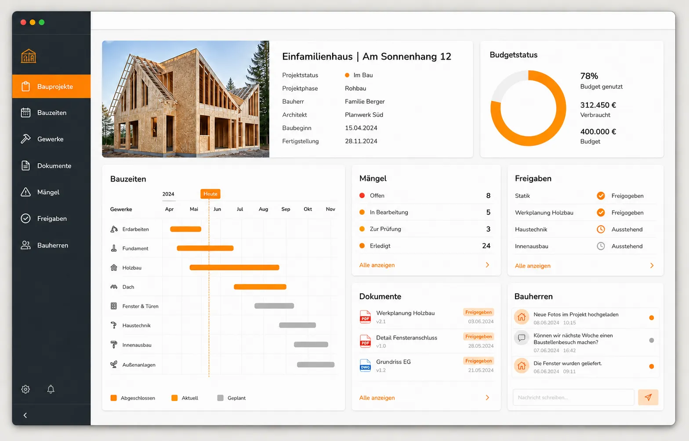Click the Statik approved checkmark icon
The width and height of the screenshot is (689, 441).
tap(601, 196)
